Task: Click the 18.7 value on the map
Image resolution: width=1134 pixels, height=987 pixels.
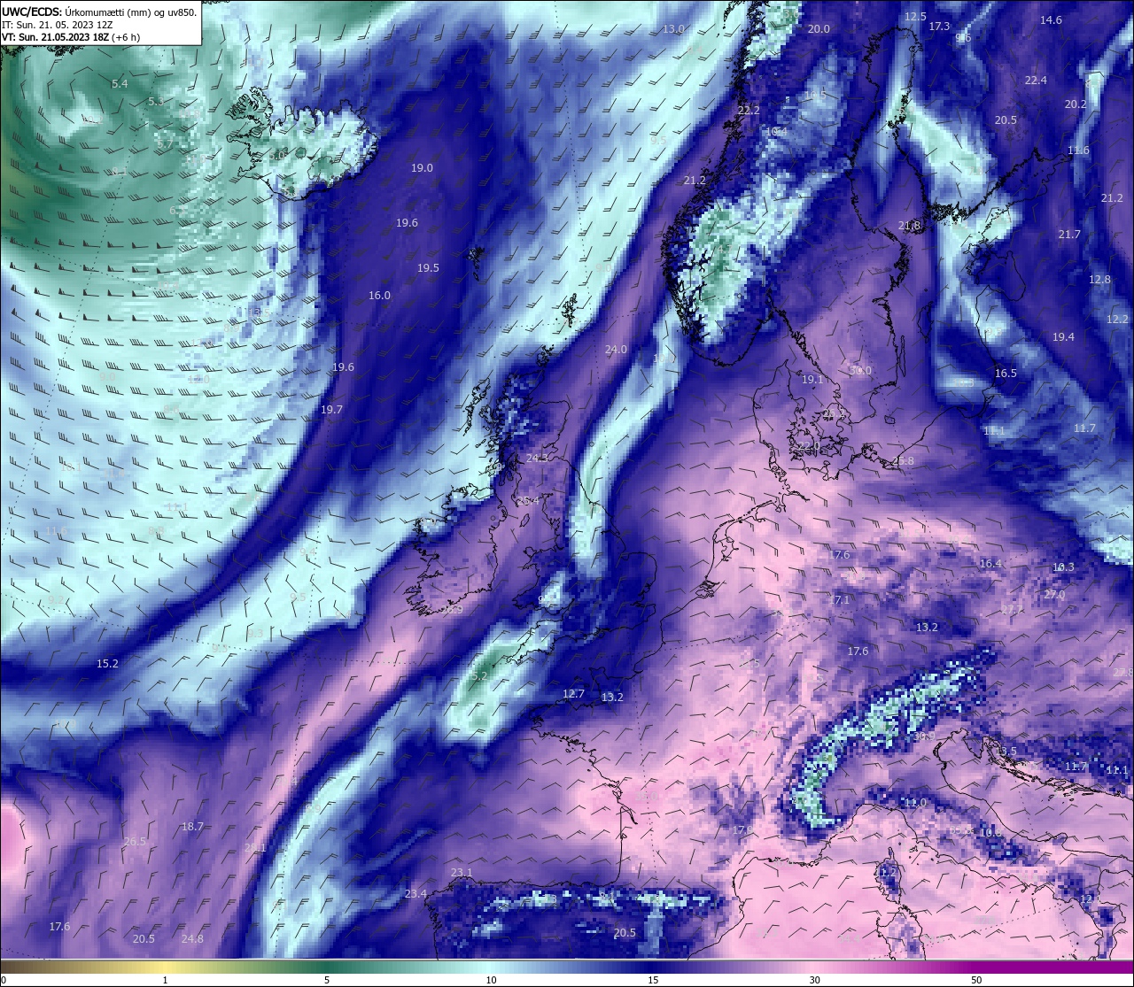Action: tap(192, 826)
